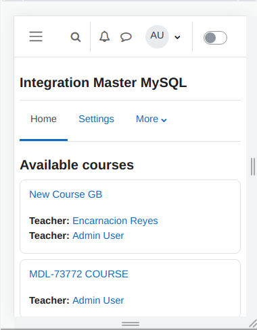Click the bottom-right corner resize grip
The height and width of the screenshot is (330, 257).
click(253, 324)
